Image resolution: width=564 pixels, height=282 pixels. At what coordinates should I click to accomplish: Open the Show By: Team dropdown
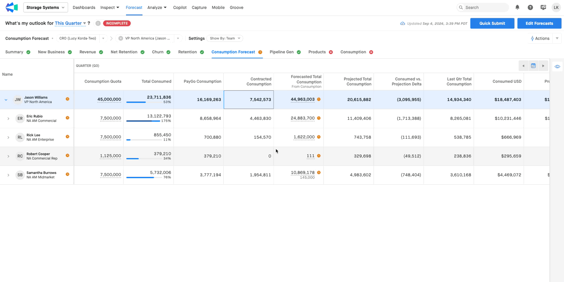pyautogui.click(x=225, y=39)
